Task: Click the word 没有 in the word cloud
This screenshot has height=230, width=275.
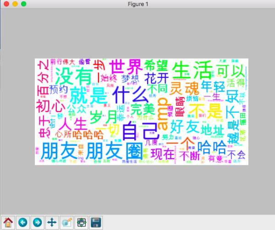Action: 74,77
